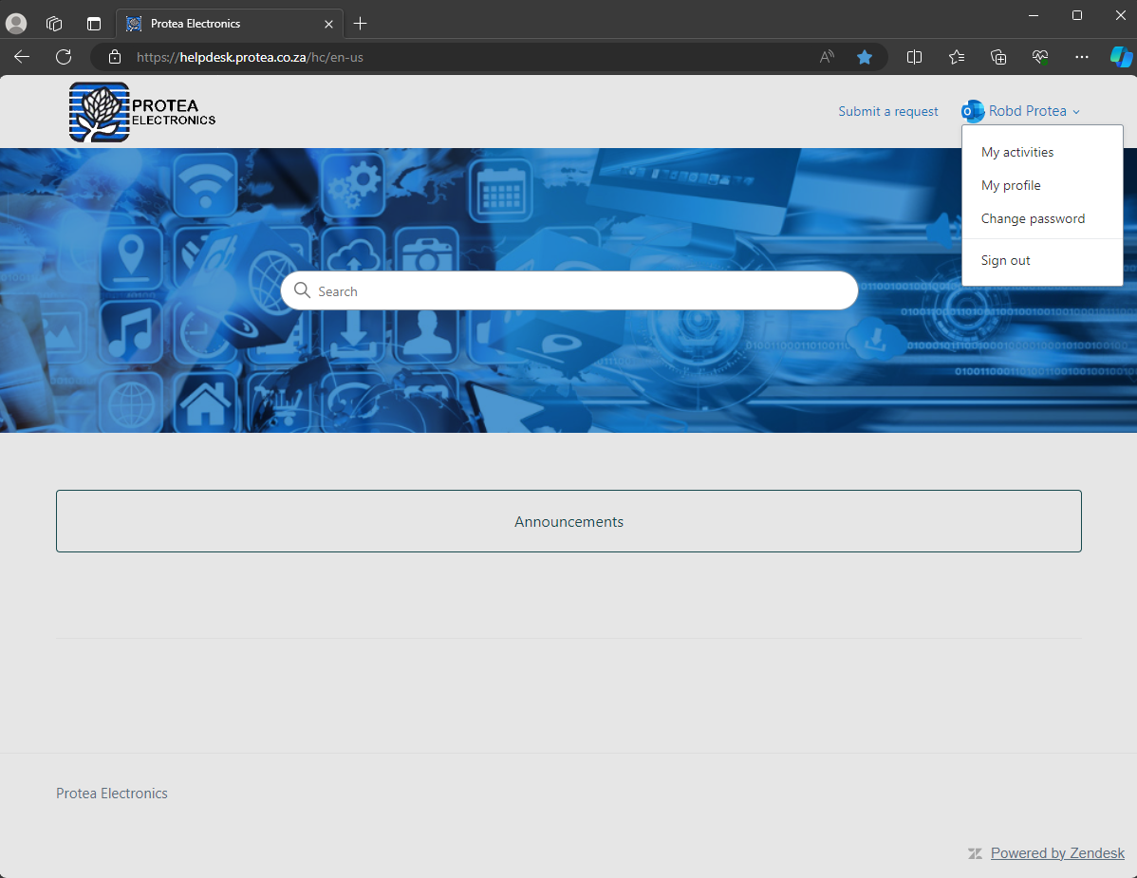Click the favorites bar chevron icon
The width and height of the screenshot is (1137, 878).
pyautogui.click(x=956, y=57)
